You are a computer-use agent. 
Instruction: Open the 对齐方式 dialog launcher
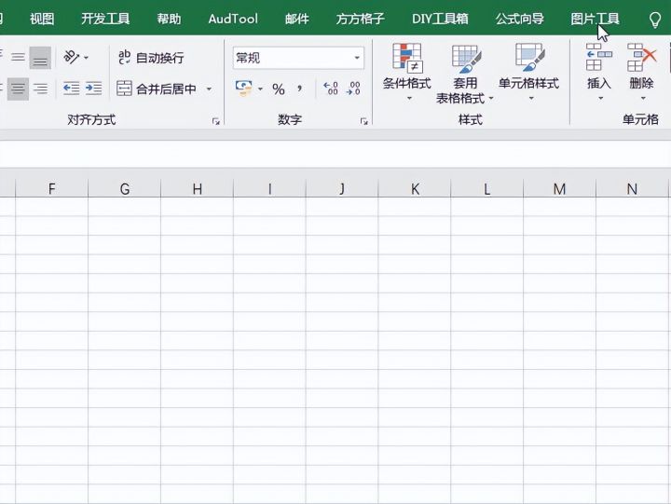(x=216, y=122)
